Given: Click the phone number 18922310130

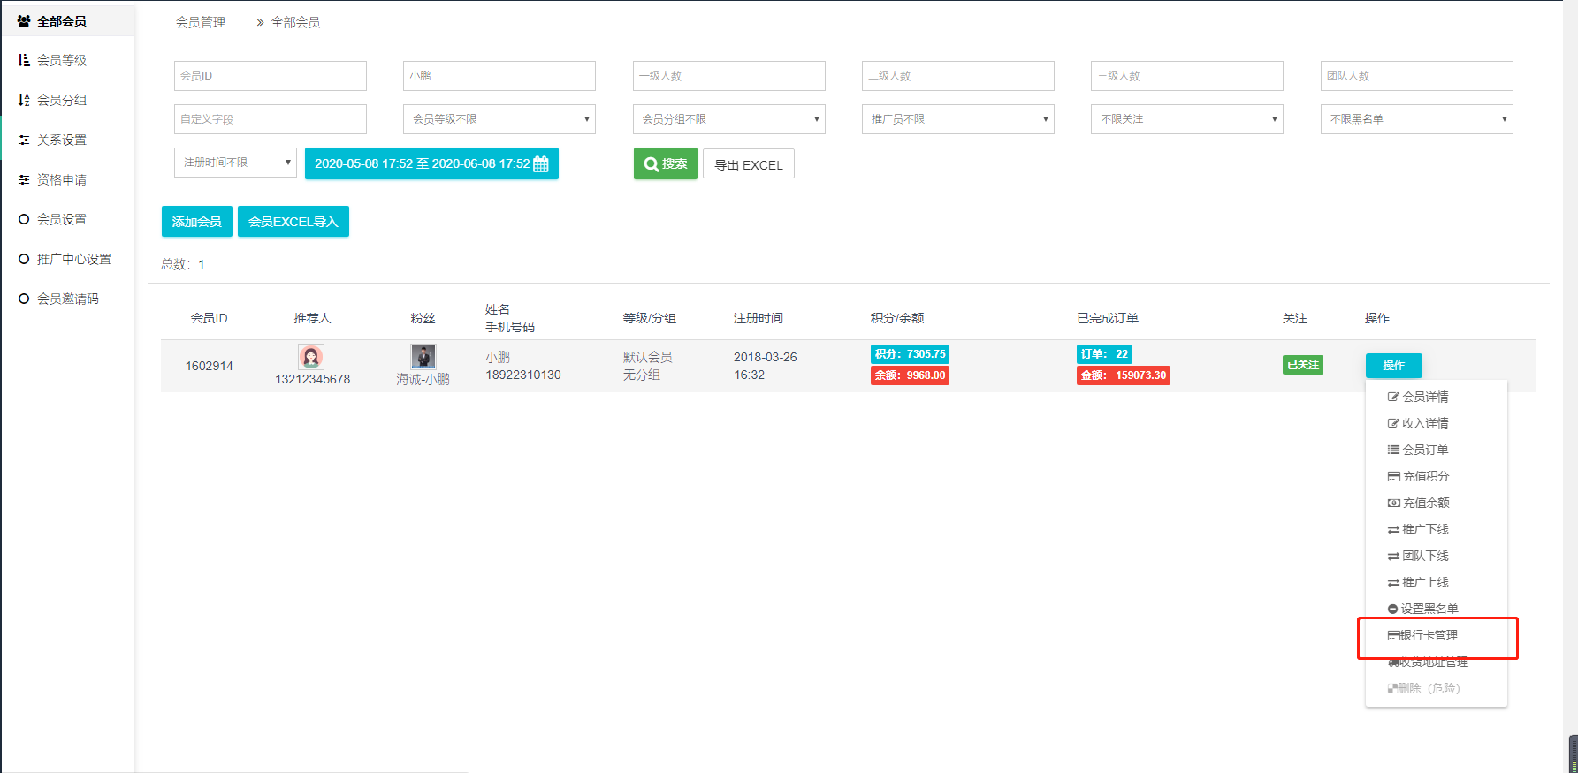Looking at the screenshot, I should point(523,375).
